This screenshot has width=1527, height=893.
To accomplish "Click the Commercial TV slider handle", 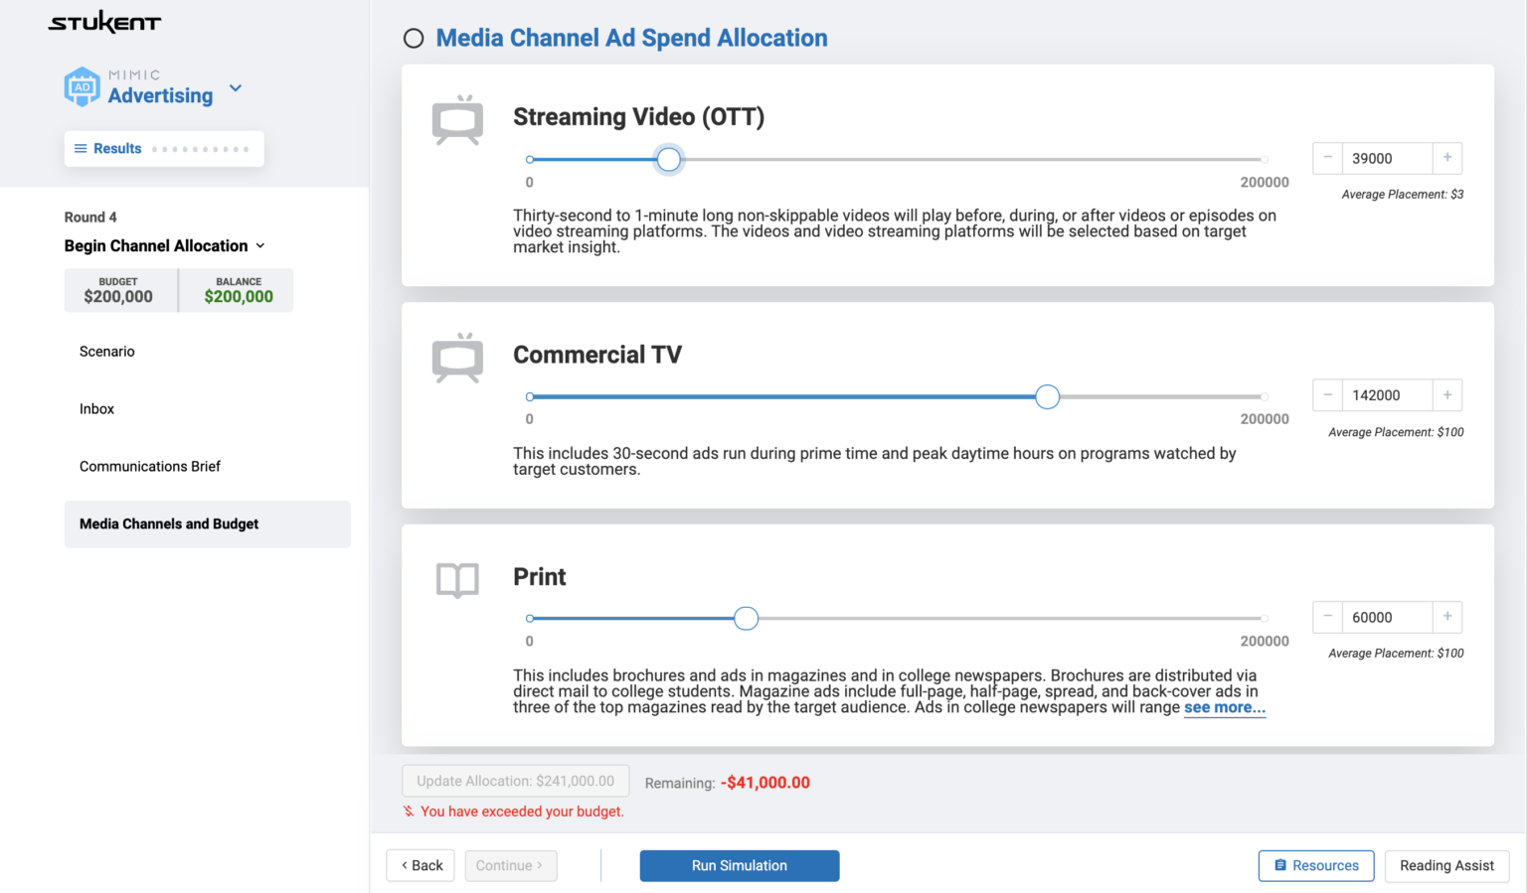I will tap(1047, 397).
